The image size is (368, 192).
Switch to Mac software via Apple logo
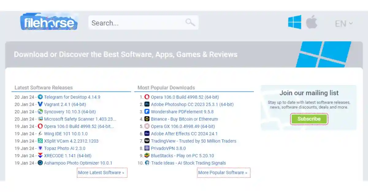(x=312, y=22)
